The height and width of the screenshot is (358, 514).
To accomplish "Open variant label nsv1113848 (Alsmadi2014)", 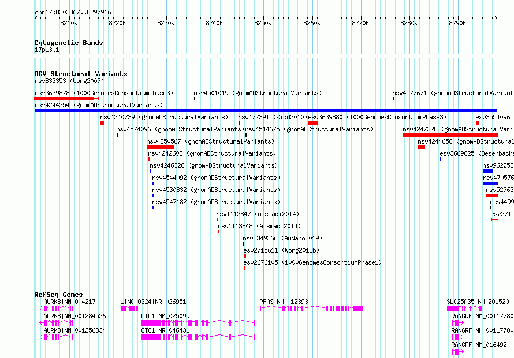I will point(259,226).
